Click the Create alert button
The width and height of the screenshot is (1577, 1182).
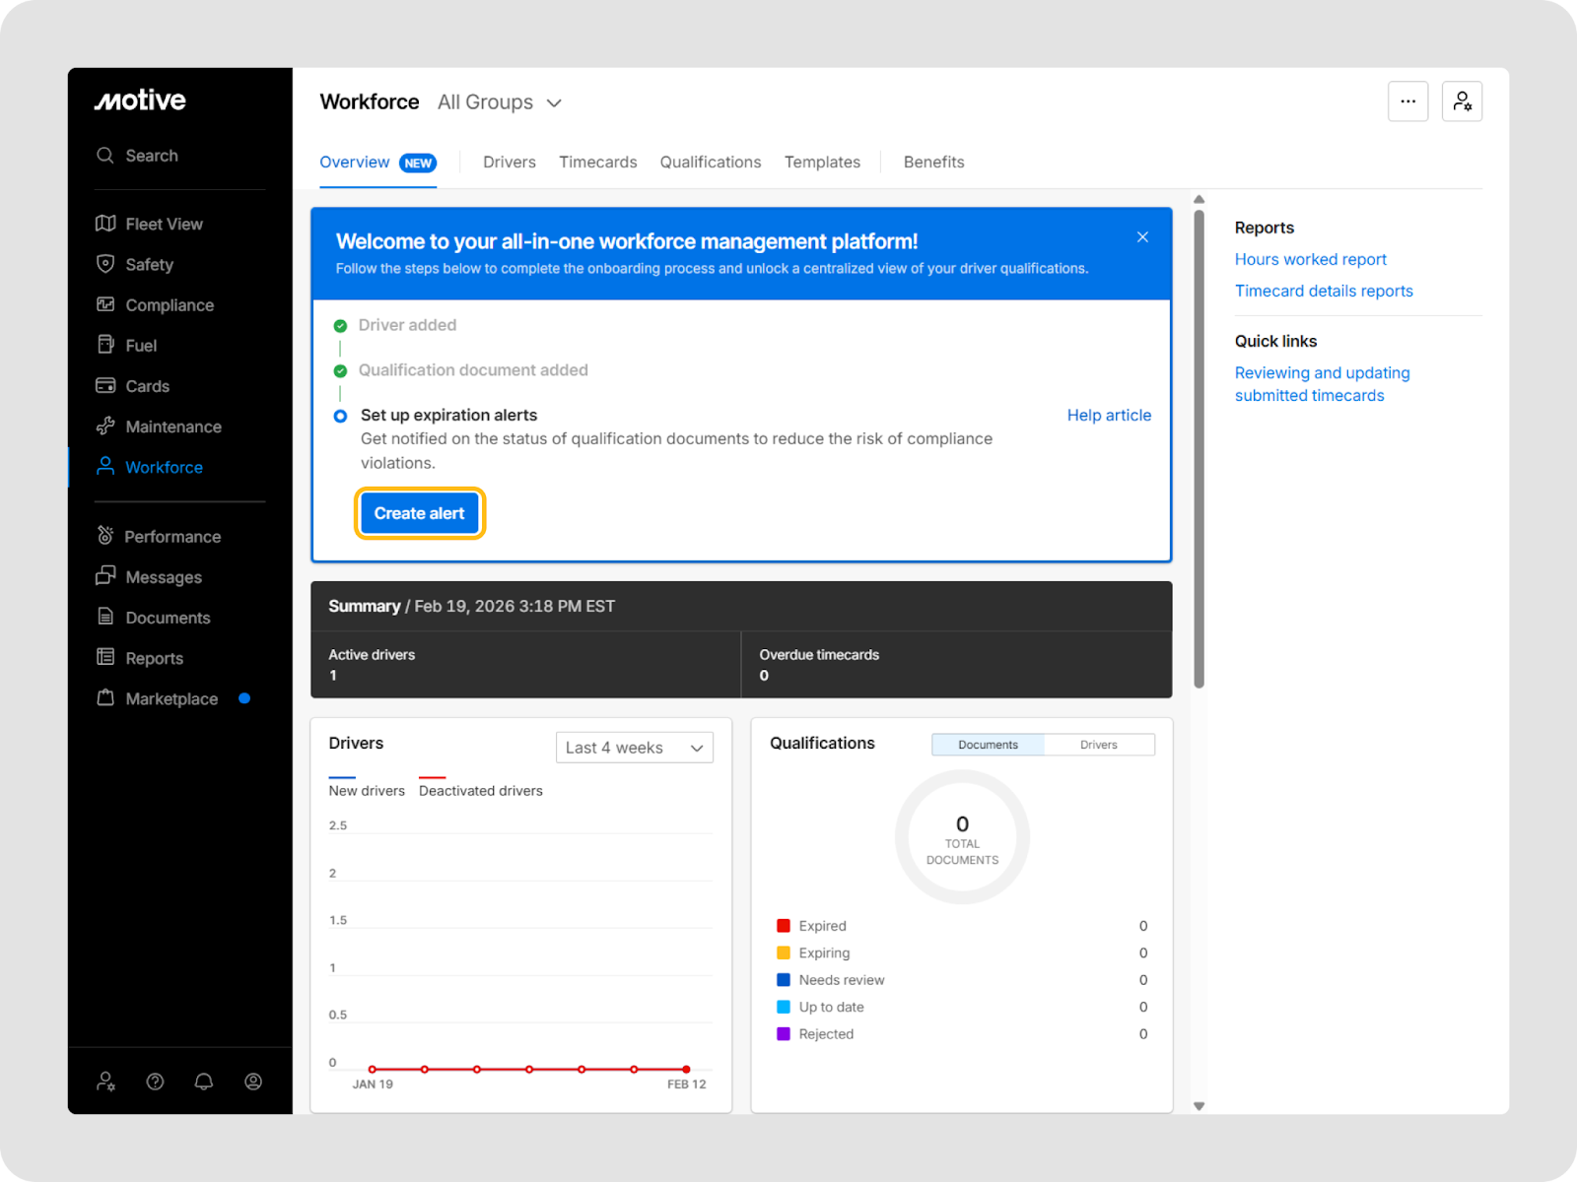click(419, 513)
